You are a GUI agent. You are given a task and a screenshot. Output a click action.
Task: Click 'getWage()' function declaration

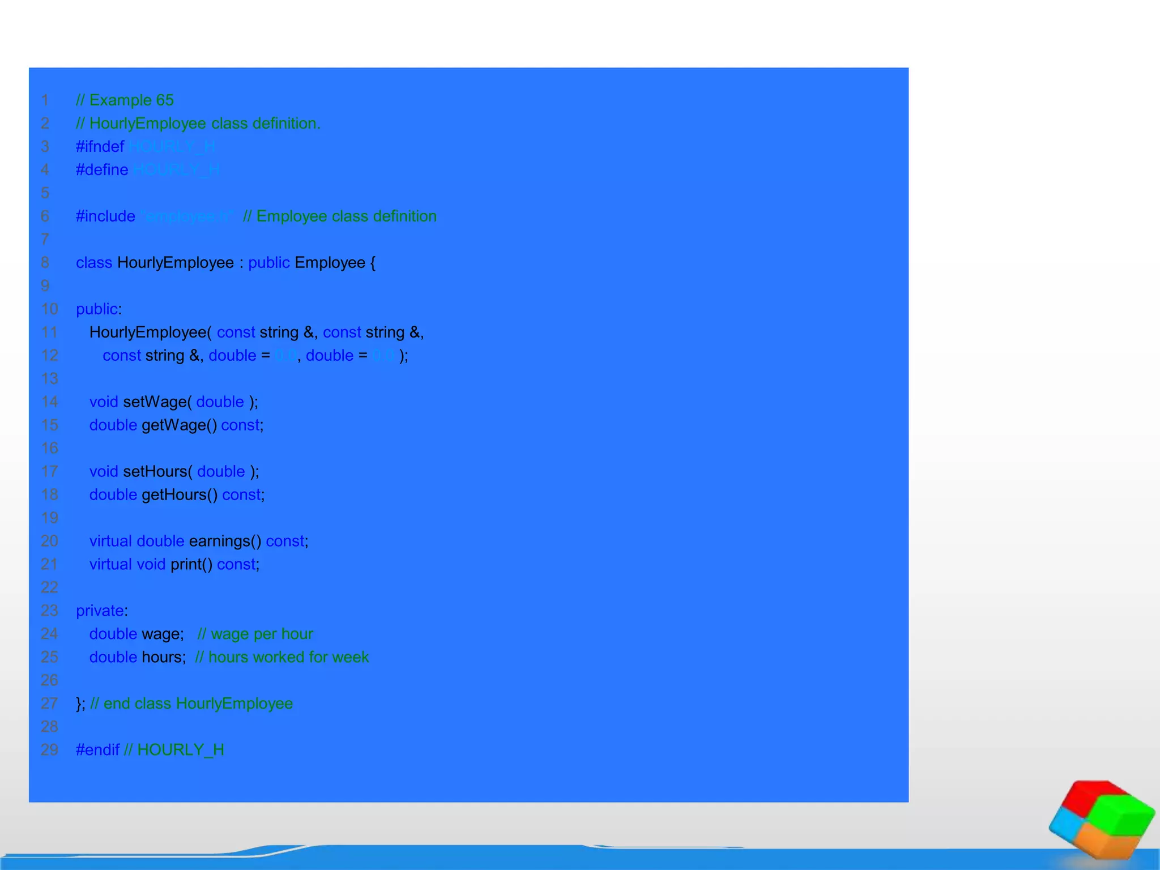tap(179, 425)
